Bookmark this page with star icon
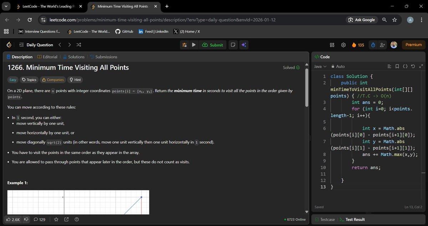The width and height of the screenshot is (428, 226). (394, 20)
